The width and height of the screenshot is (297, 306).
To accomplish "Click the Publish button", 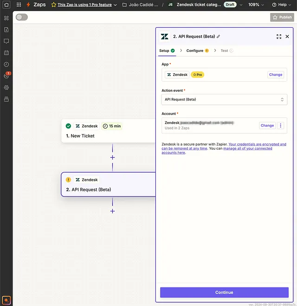I will click(x=282, y=17).
